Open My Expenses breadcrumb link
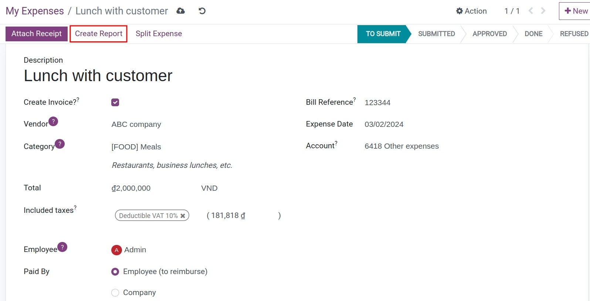 coord(35,11)
